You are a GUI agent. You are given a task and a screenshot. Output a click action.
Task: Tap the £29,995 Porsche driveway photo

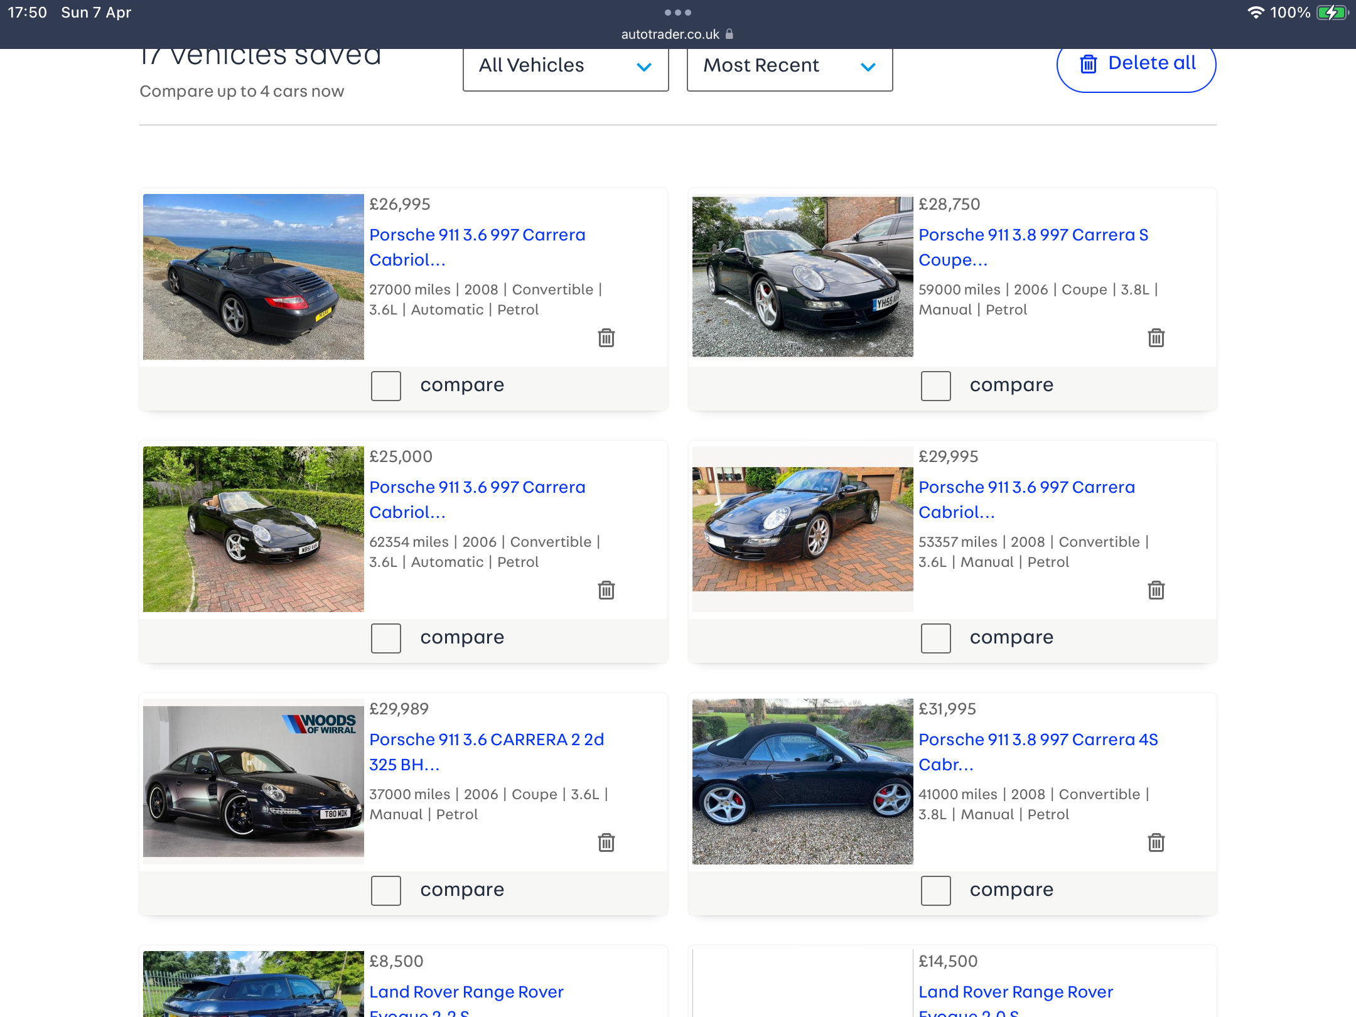(803, 529)
